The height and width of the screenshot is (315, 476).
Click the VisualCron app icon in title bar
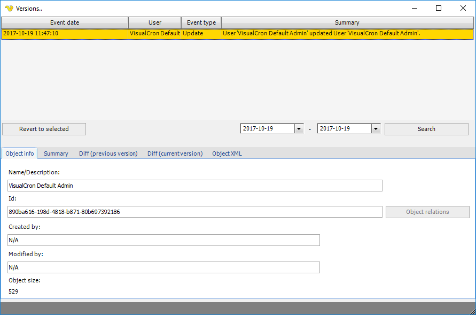[9, 8]
